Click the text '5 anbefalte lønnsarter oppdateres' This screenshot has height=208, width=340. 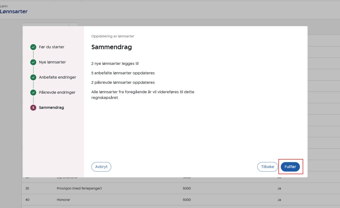(x=123, y=73)
